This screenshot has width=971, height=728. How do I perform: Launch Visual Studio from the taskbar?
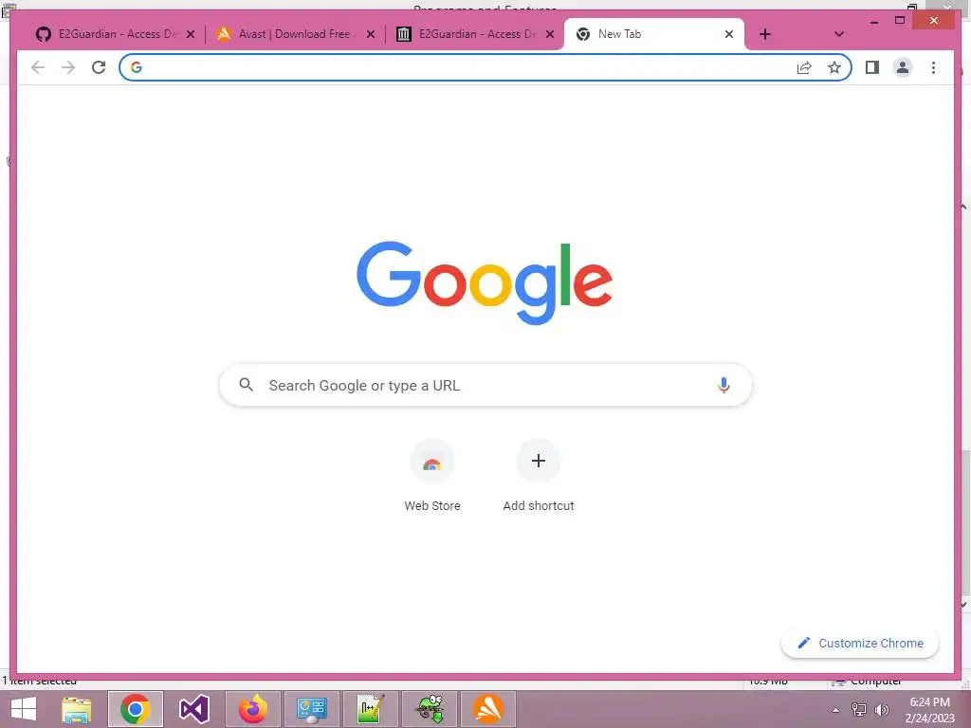point(193,709)
